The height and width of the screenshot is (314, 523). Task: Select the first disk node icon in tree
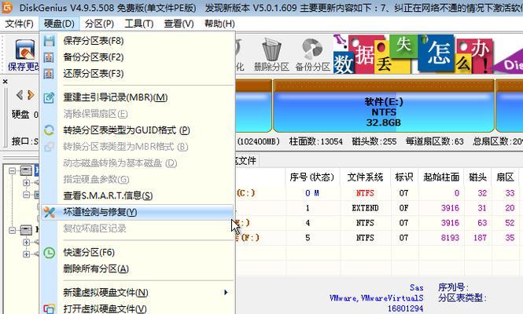26,170
